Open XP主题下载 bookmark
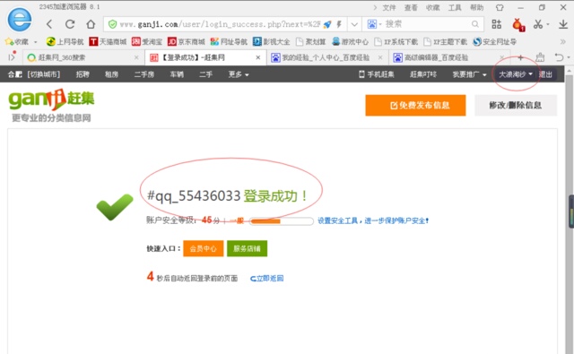The width and height of the screenshot is (574, 354). click(445, 42)
